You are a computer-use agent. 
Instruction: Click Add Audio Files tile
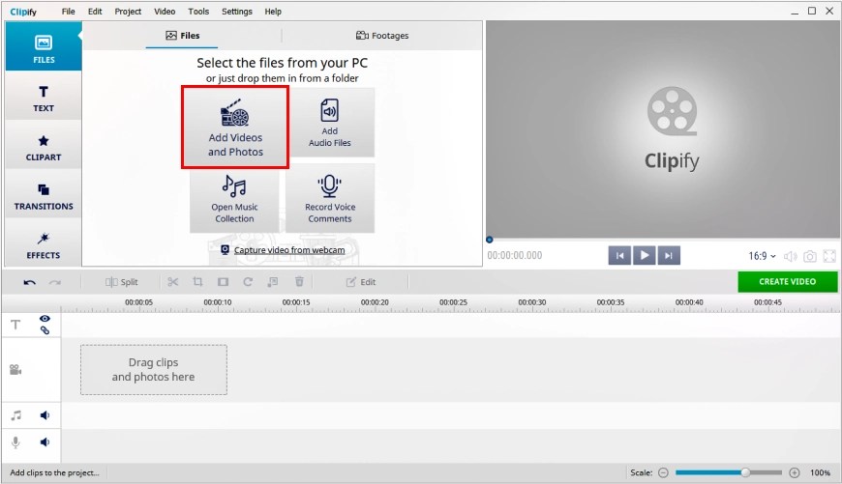click(x=330, y=123)
